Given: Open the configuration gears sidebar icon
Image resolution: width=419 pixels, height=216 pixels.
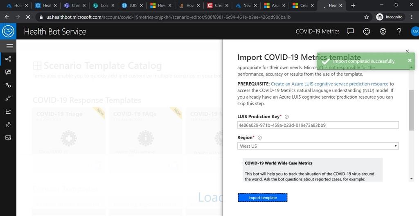Looking at the screenshot, I should (x=8, y=85).
